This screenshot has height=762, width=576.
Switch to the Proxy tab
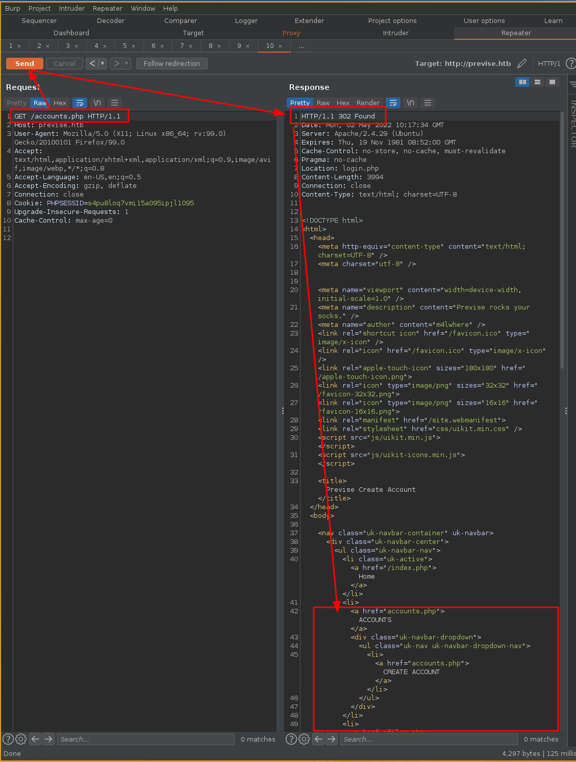[x=291, y=33]
